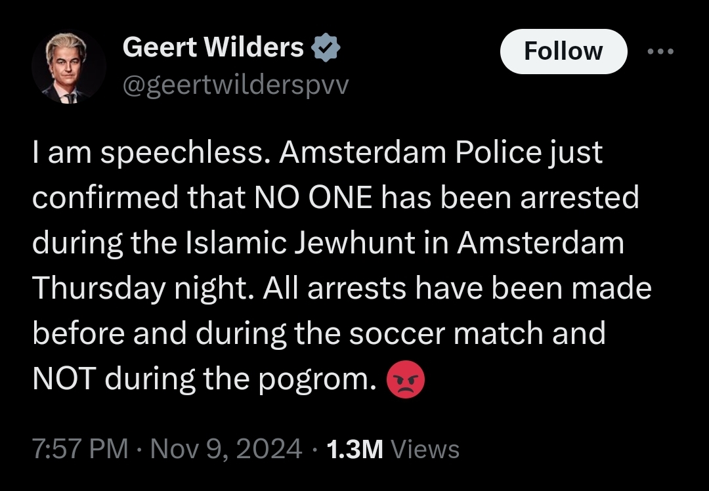Click the @geertwilderspvv handle
This screenshot has height=491, width=709.
(236, 86)
